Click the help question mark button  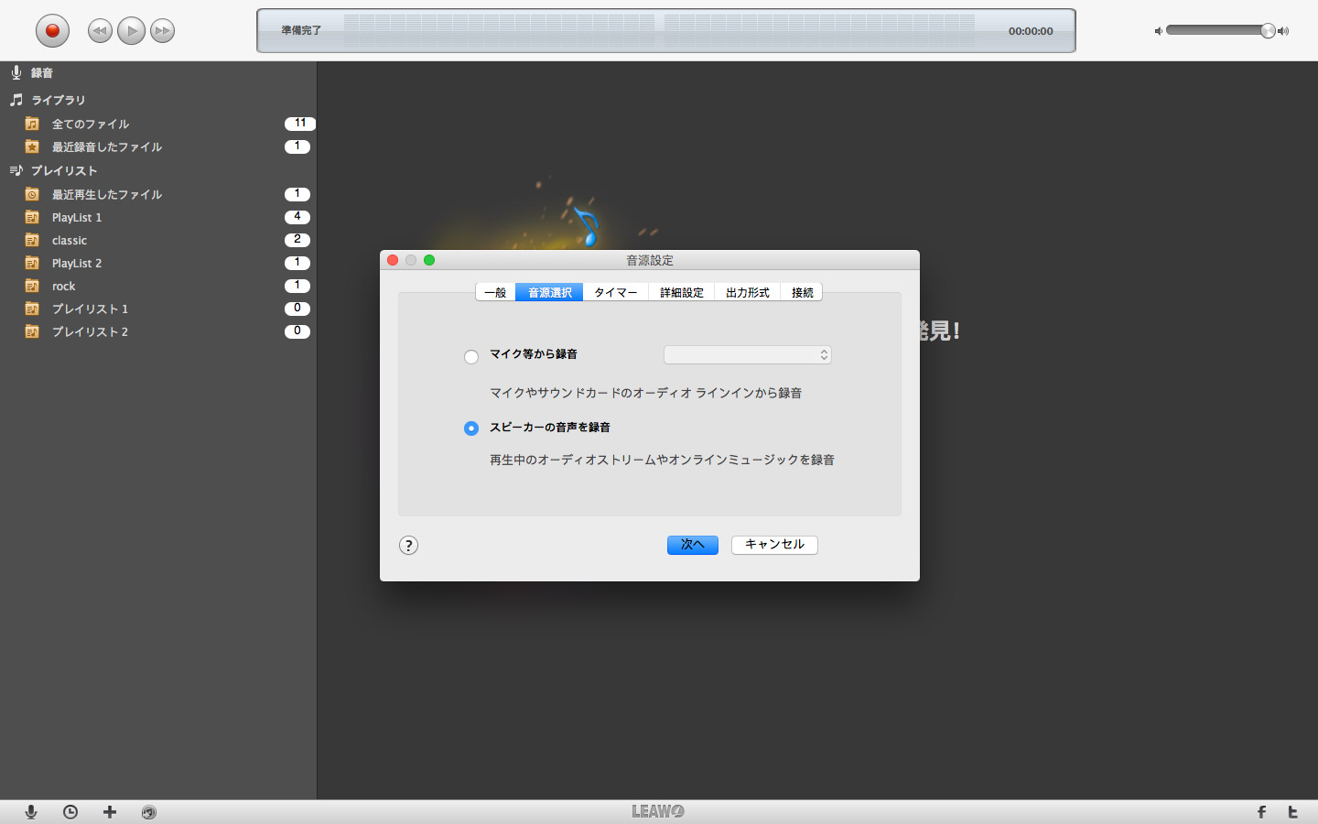[x=408, y=546]
